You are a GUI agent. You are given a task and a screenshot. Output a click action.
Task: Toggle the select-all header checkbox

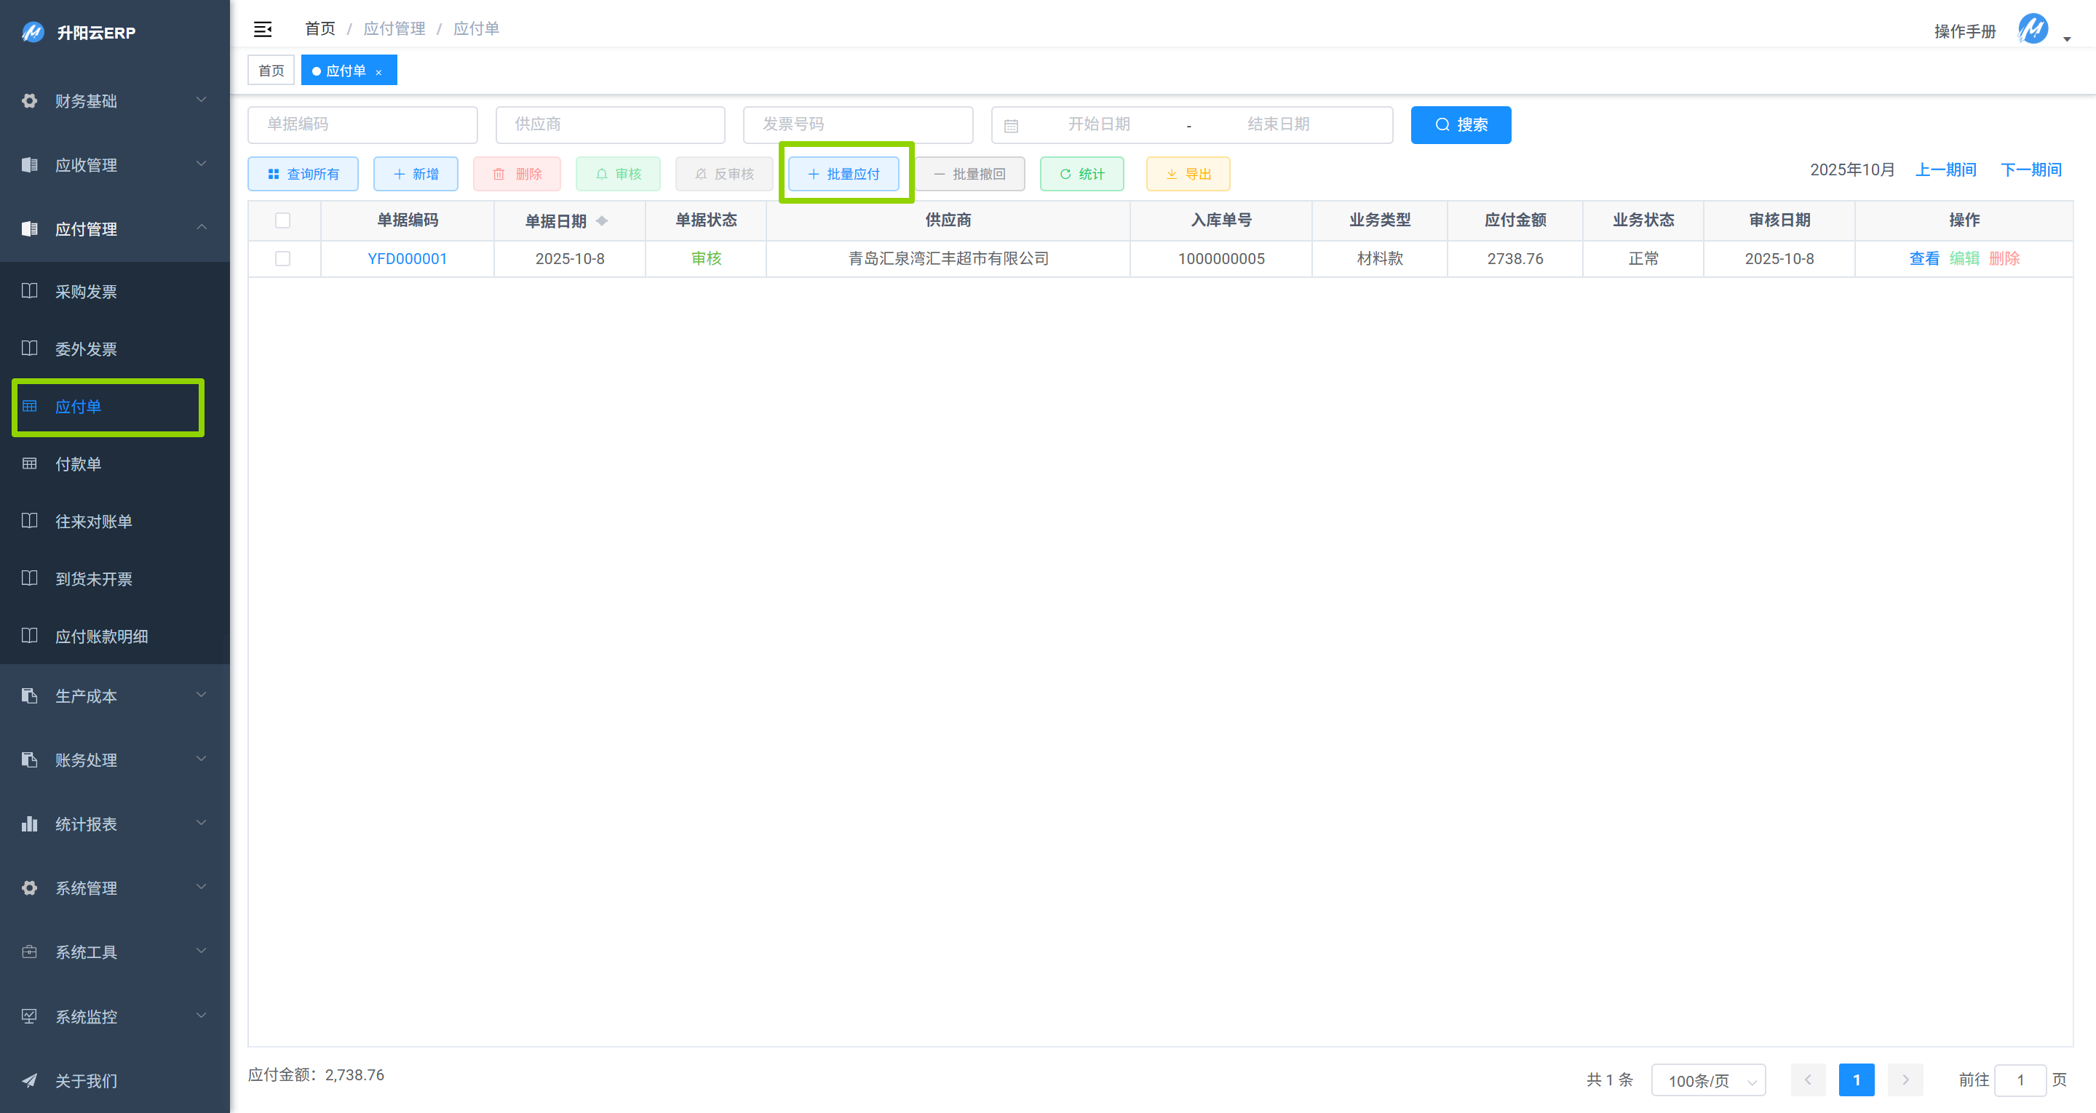point(282,220)
